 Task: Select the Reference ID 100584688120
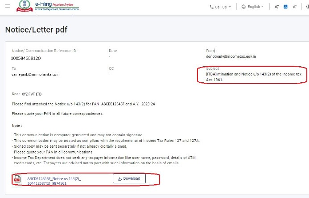[x=26, y=58]
